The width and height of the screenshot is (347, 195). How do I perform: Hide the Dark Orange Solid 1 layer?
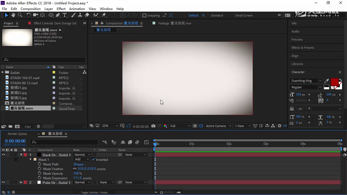pyautogui.click(x=3, y=155)
